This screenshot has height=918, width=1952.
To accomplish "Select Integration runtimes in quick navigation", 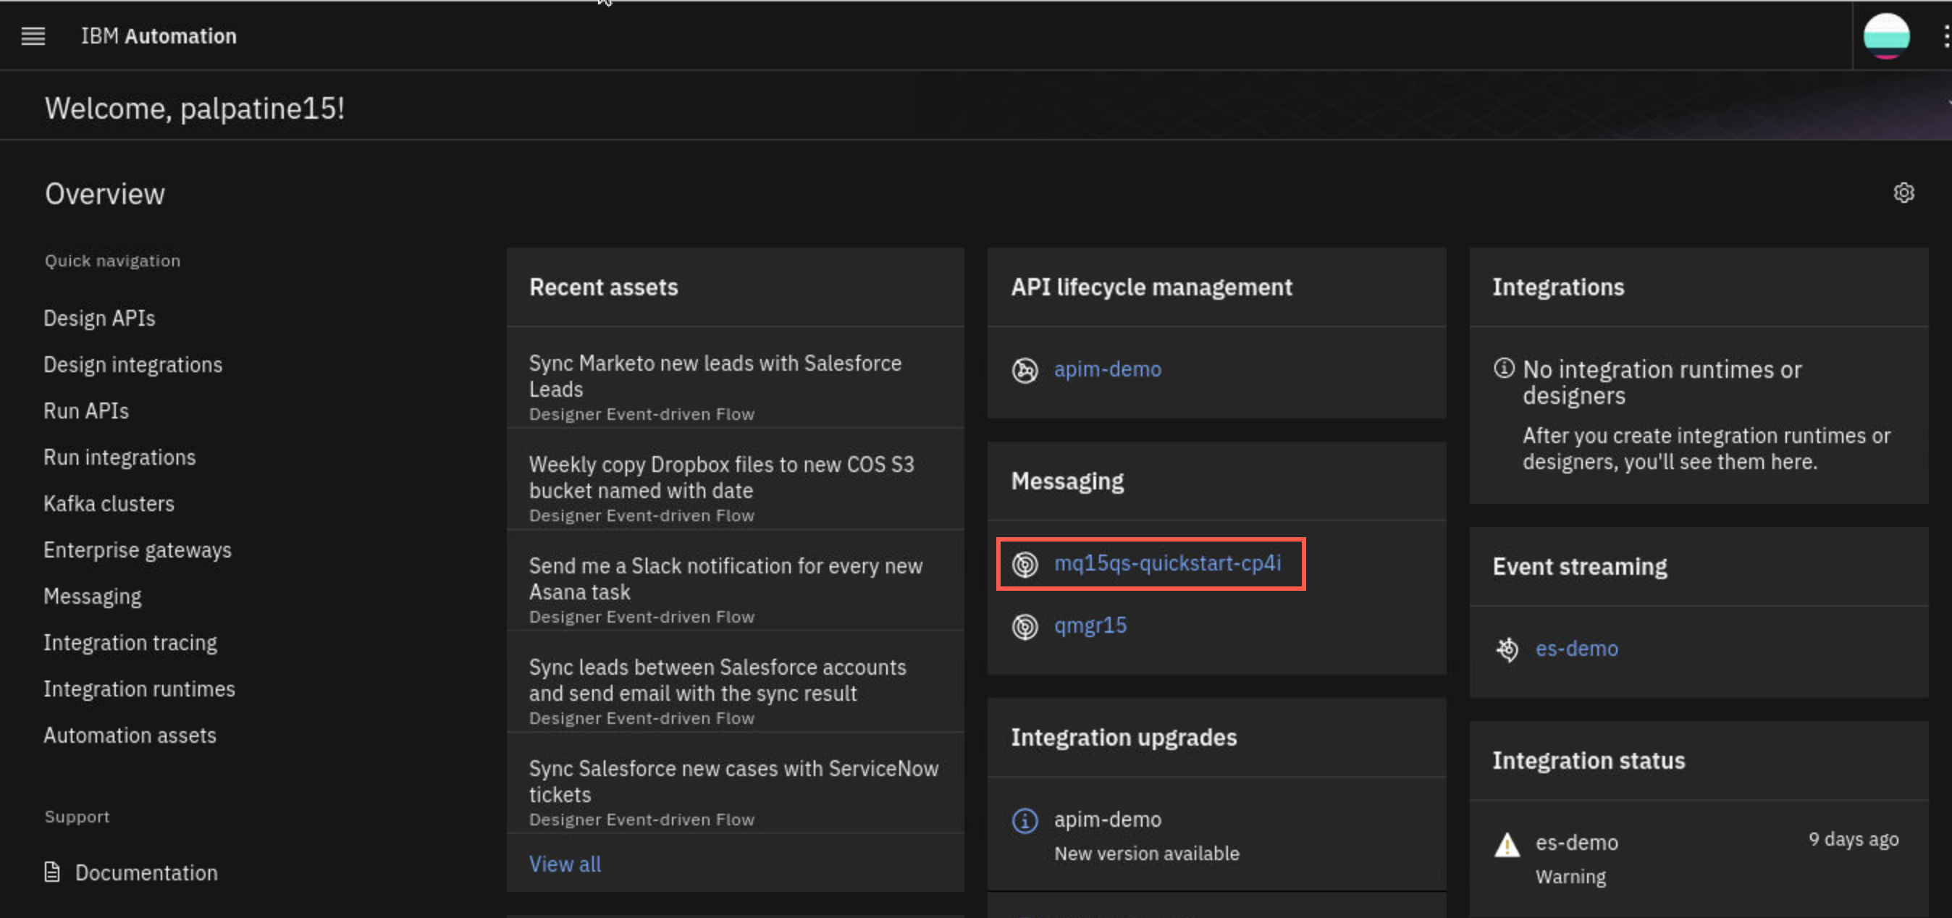I will coord(140,689).
